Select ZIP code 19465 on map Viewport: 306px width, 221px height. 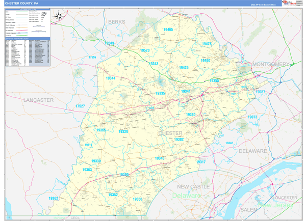pos(168,30)
